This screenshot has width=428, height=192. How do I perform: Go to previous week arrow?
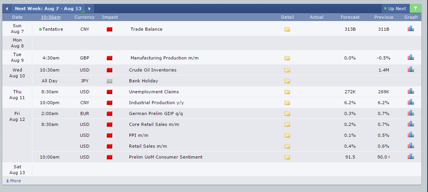click(7, 9)
